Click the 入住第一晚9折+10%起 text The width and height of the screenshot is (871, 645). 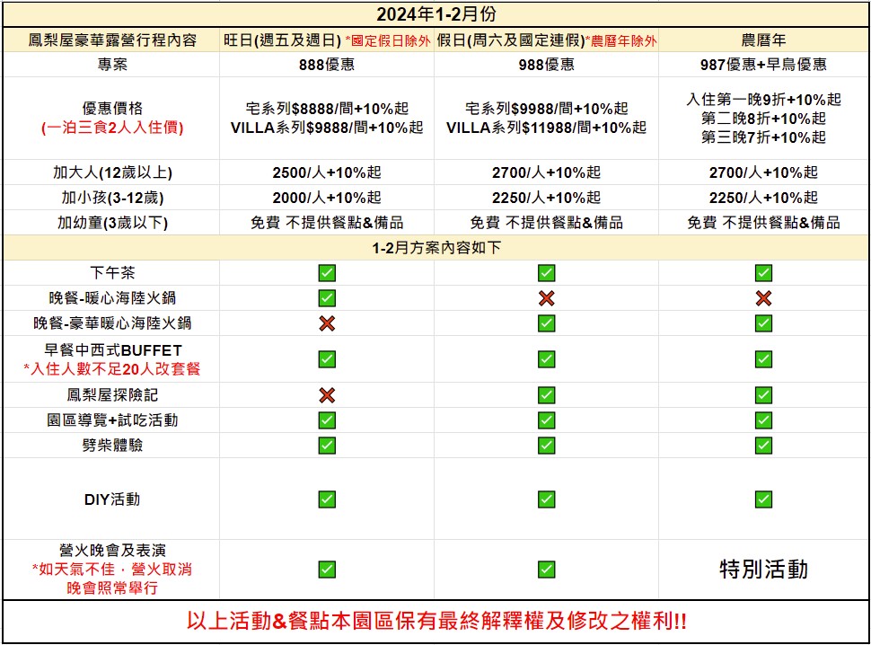(x=764, y=100)
